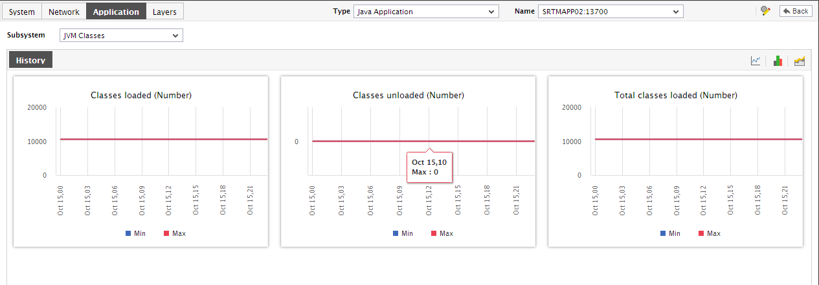This screenshot has height=285, width=819.
Task: Open the Type dropdown showing Java Application
Action: pos(426,12)
